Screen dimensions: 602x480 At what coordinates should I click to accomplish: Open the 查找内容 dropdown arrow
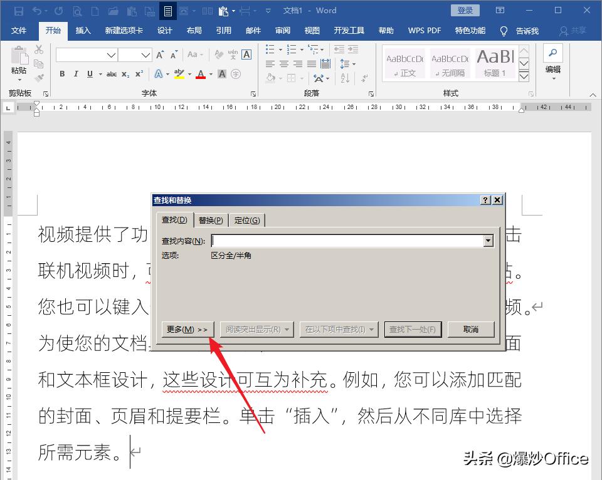tap(488, 241)
